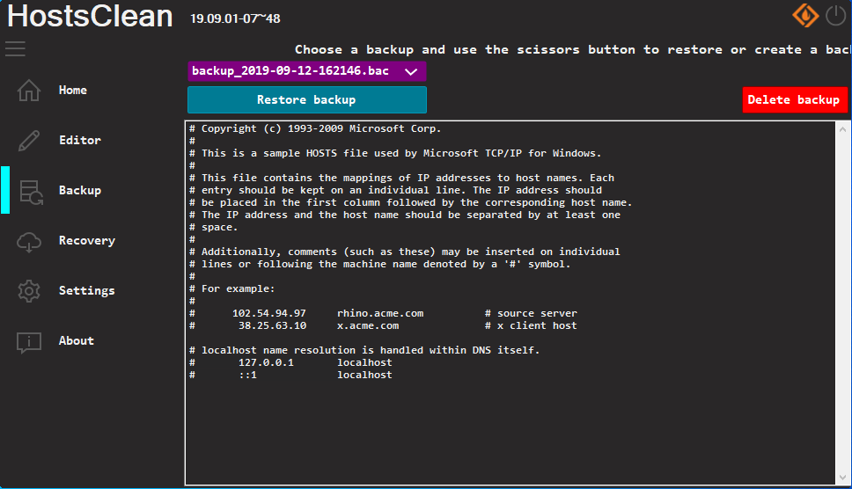Click the Settings gear icon
852x489 pixels.
pyautogui.click(x=29, y=291)
